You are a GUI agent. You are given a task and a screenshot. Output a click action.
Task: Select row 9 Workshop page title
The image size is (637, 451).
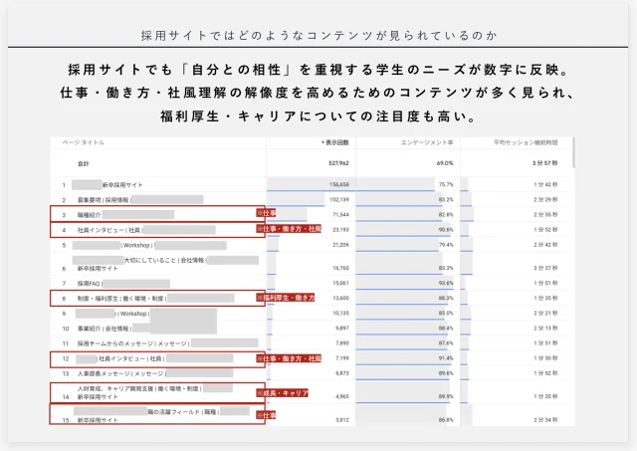(x=133, y=314)
